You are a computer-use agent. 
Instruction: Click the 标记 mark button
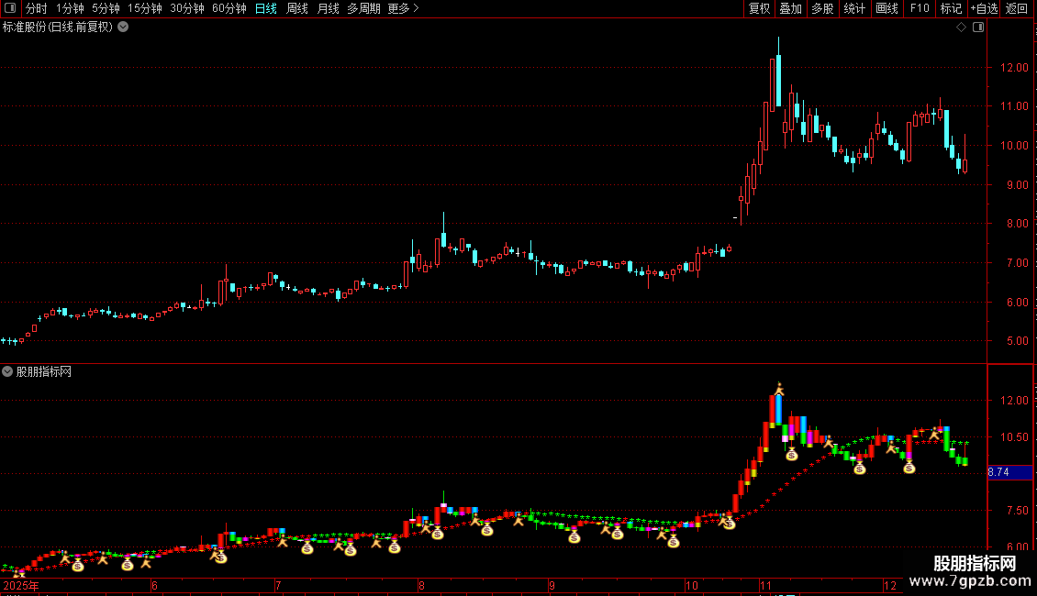[x=951, y=8]
